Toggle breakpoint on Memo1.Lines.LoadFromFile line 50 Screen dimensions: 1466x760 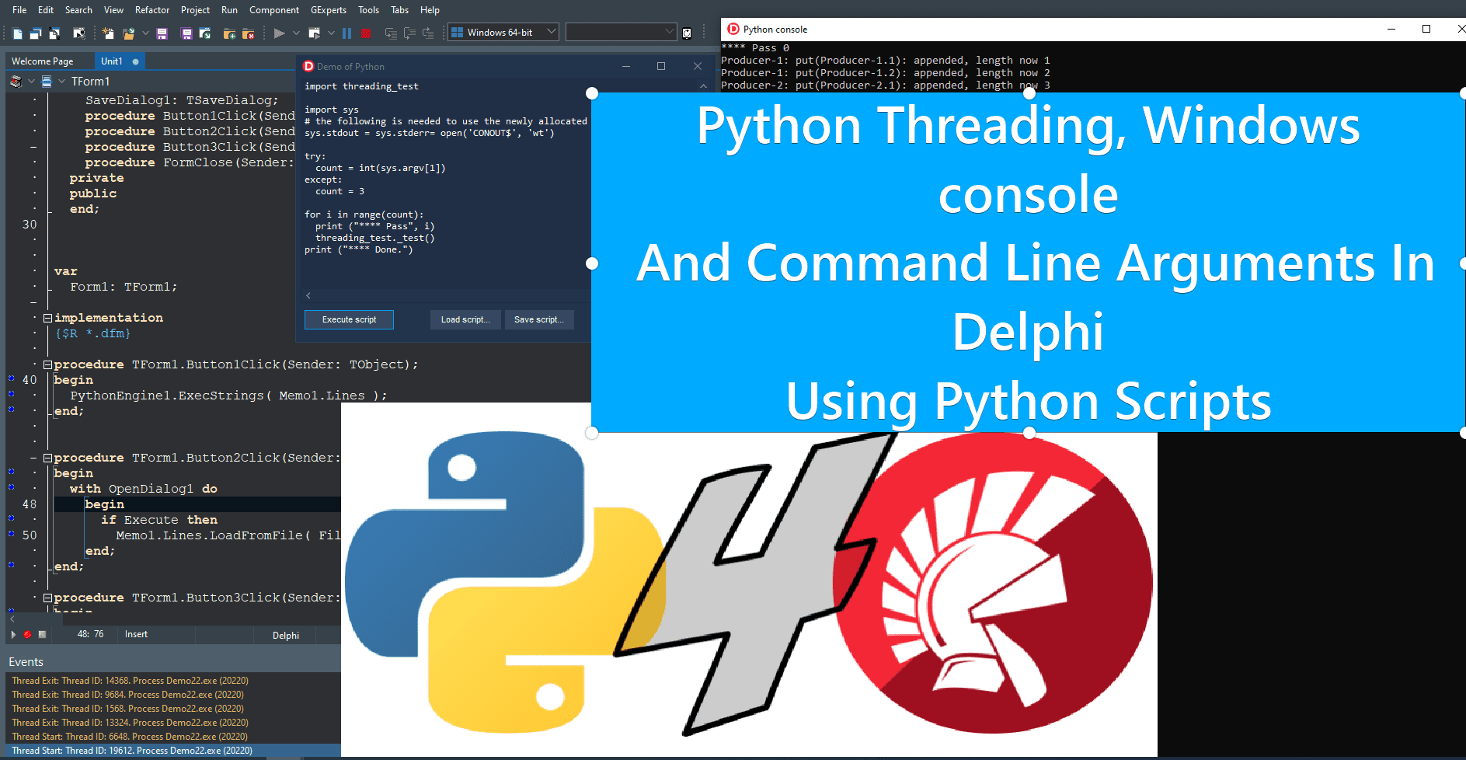(x=12, y=535)
